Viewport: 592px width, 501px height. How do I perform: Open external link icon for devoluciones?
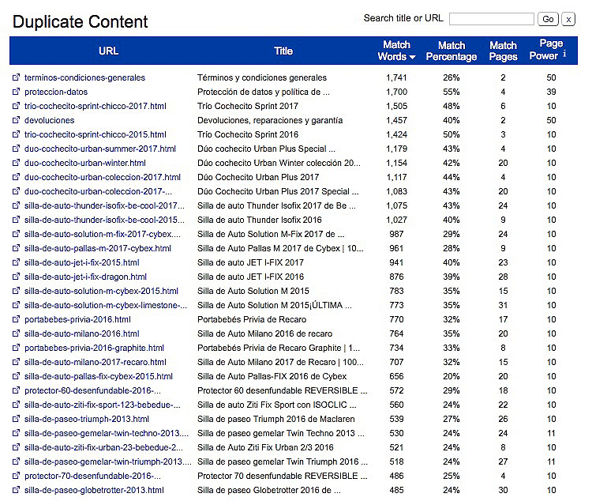pos(16,120)
